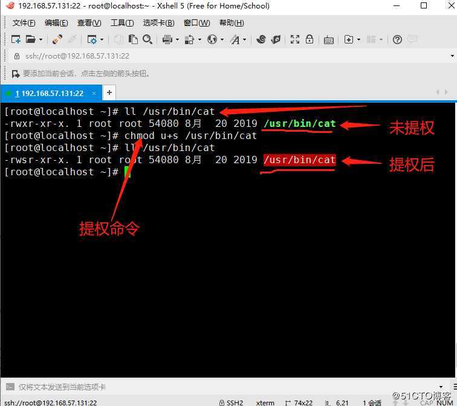Image resolution: width=457 pixels, height=406 pixels.
Task: Click the chmod u+s /usr/bin/cat command line
Action: [191, 136]
